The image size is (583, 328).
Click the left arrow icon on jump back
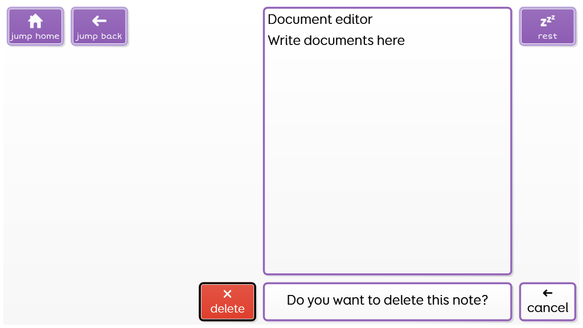click(x=99, y=21)
